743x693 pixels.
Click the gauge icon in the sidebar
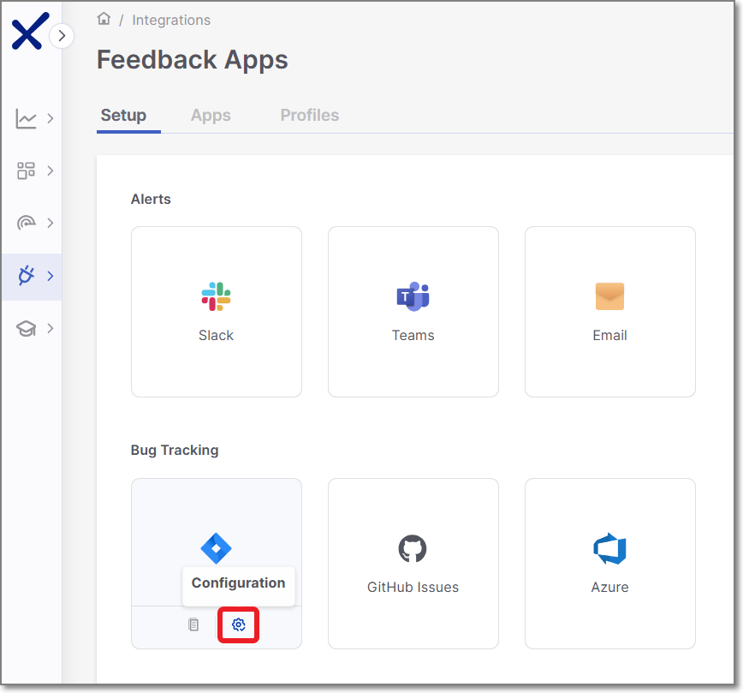27,223
